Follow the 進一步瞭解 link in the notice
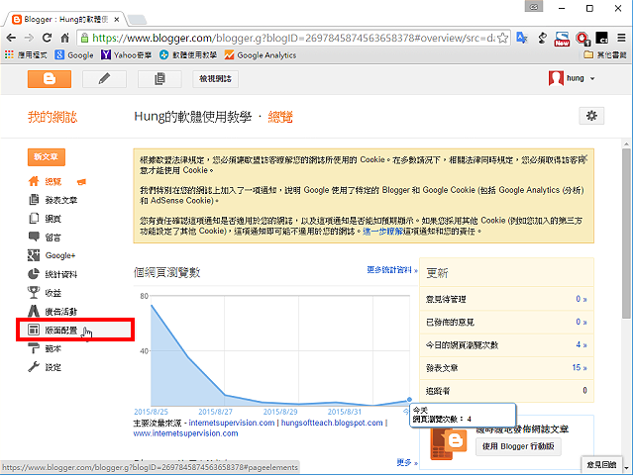This screenshot has width=634, height=476. 383,232
